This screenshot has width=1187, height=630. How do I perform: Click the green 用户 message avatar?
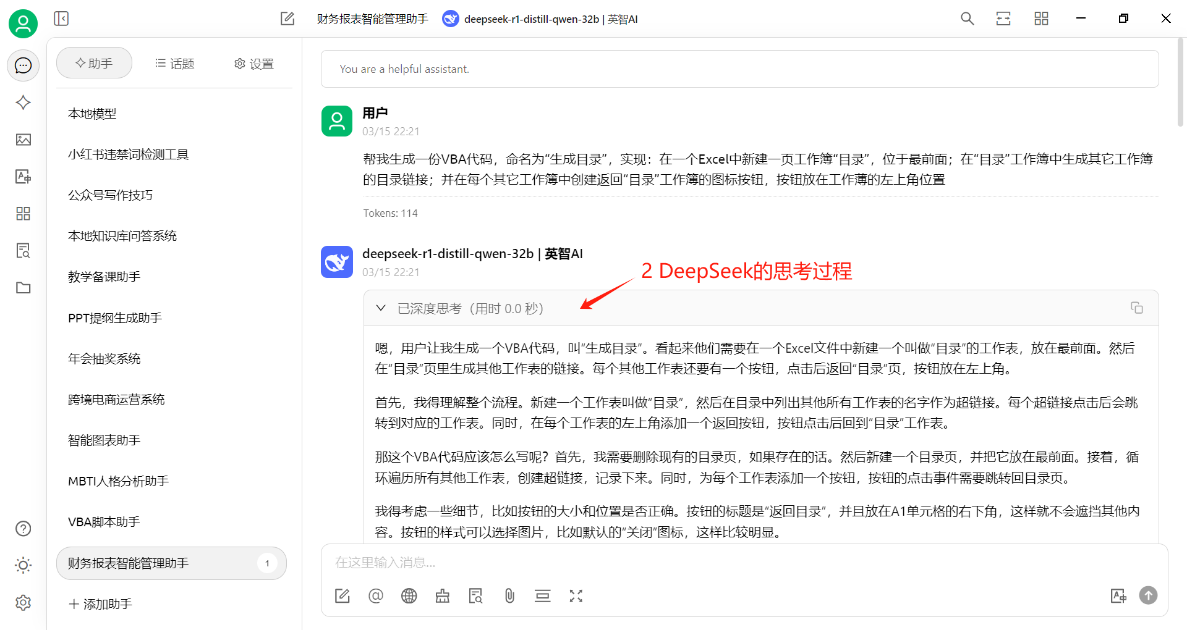tap(337, 121)
